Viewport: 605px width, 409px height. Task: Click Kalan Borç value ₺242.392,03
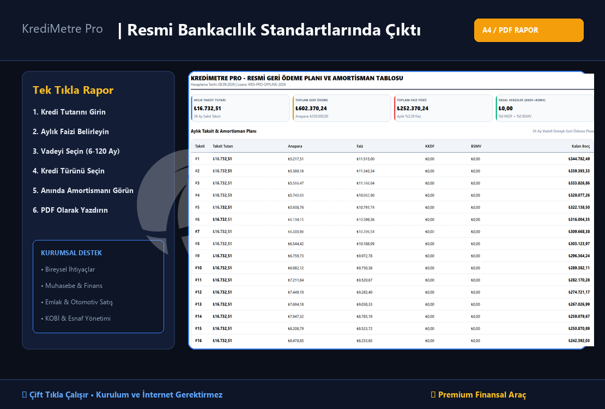(579, 341)
